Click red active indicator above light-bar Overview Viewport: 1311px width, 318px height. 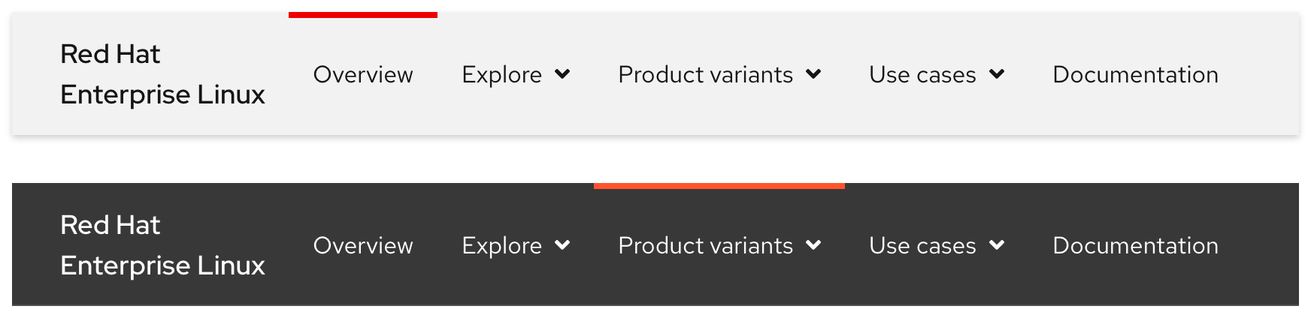[x=363, y=14]
